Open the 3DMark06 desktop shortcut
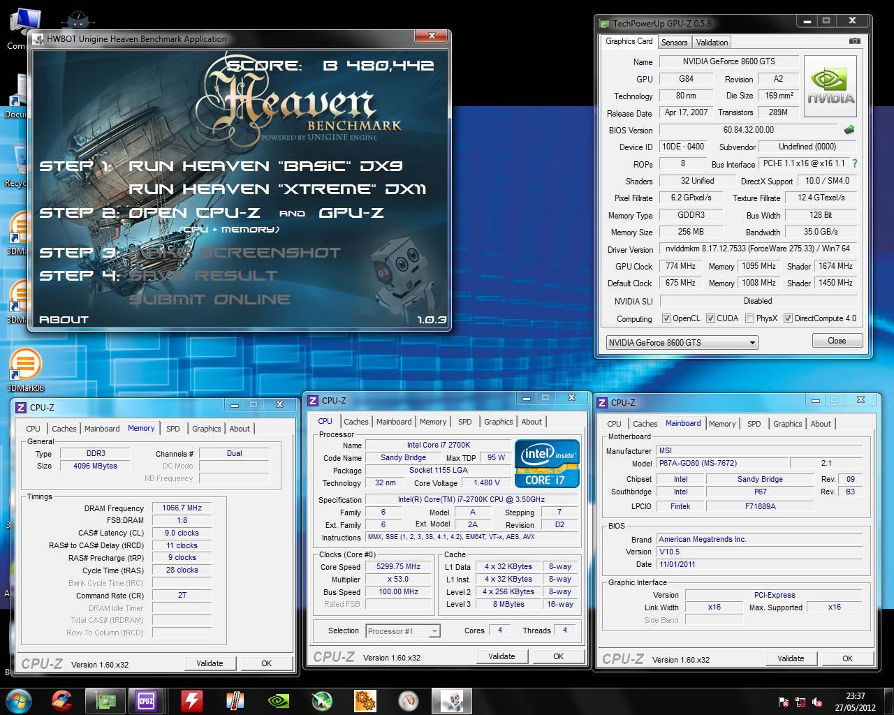This screenshot has height=715, width=894. pyautogui.click(x=25, y=370)
